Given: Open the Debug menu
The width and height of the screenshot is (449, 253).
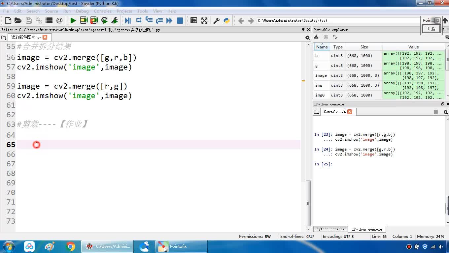Looking at the screenshot, I should [x=82, y=11].
